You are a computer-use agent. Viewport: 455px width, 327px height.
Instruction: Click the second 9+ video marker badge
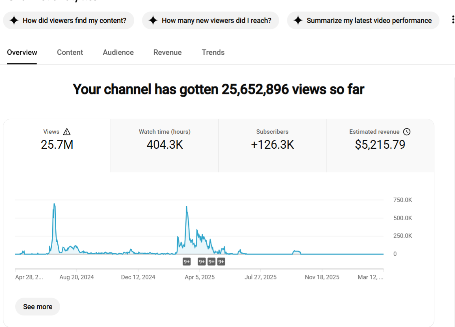(x=202, y=262)
